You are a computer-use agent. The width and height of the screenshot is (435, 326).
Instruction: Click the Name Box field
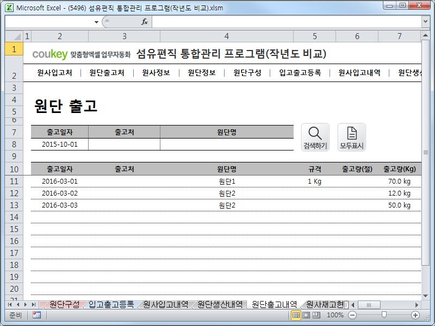coord(49,22)
